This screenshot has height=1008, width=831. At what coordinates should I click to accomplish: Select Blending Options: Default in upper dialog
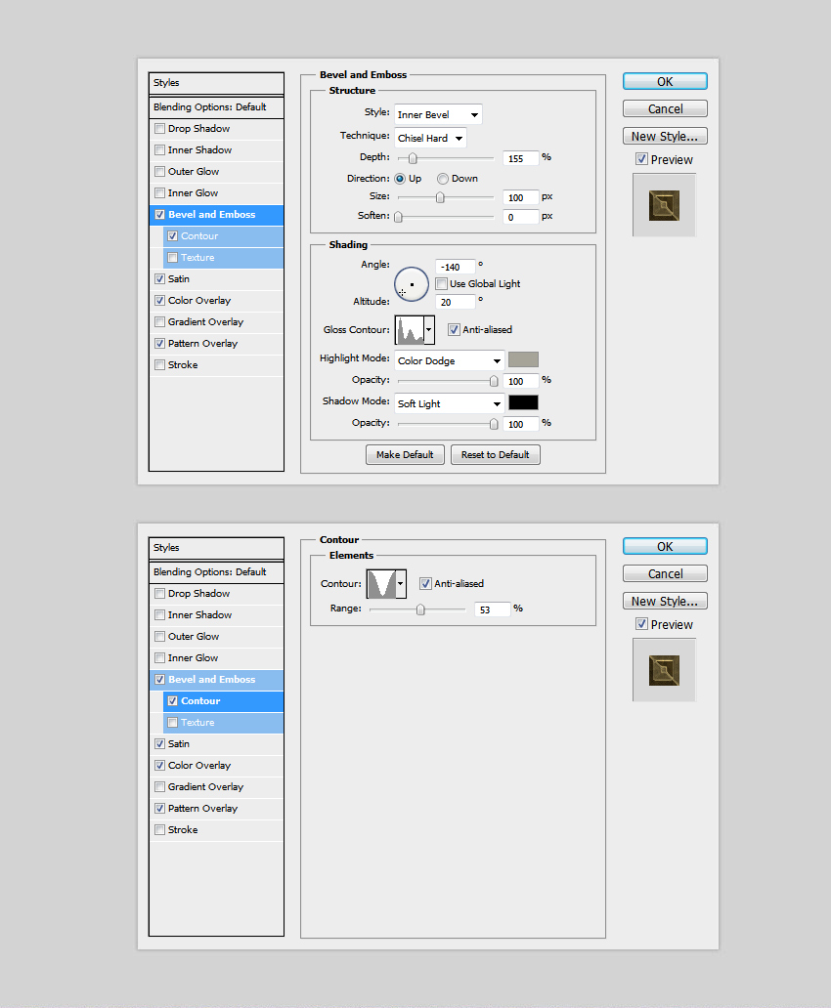[x=216, y=107]
